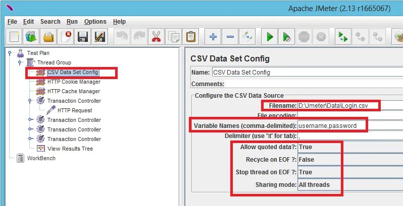Image resolution: width=403 pixels, height=206 pixels.
Task: Collapse all nodes with minus icon
Action: pos(230,37)
